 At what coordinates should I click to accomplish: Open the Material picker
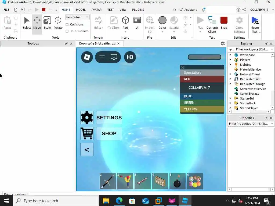point(174,23)
